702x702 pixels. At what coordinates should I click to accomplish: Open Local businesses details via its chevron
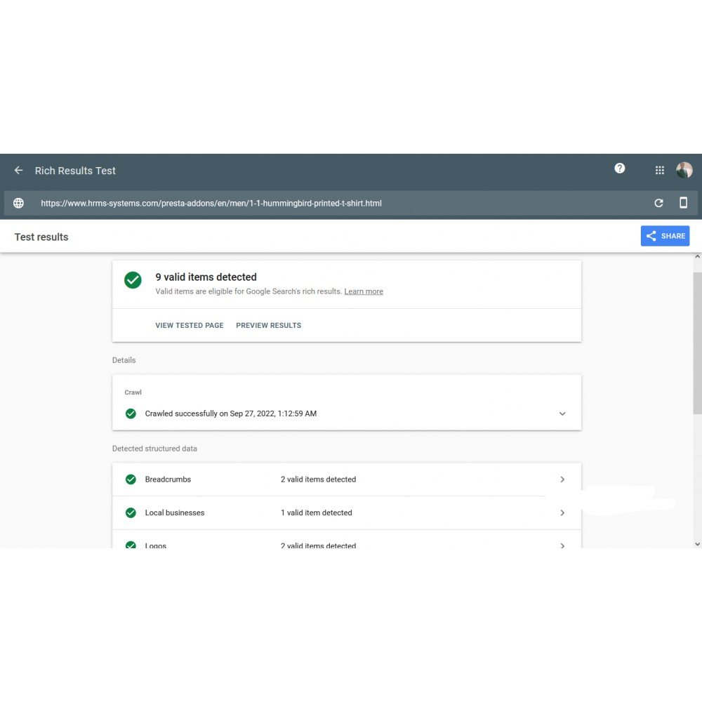(562, 512)
